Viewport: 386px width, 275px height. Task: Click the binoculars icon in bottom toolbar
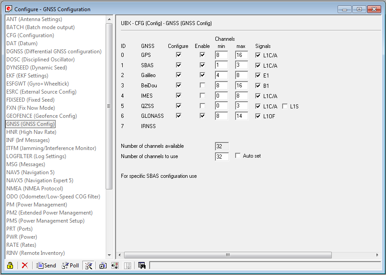click(x=142, y=265)
